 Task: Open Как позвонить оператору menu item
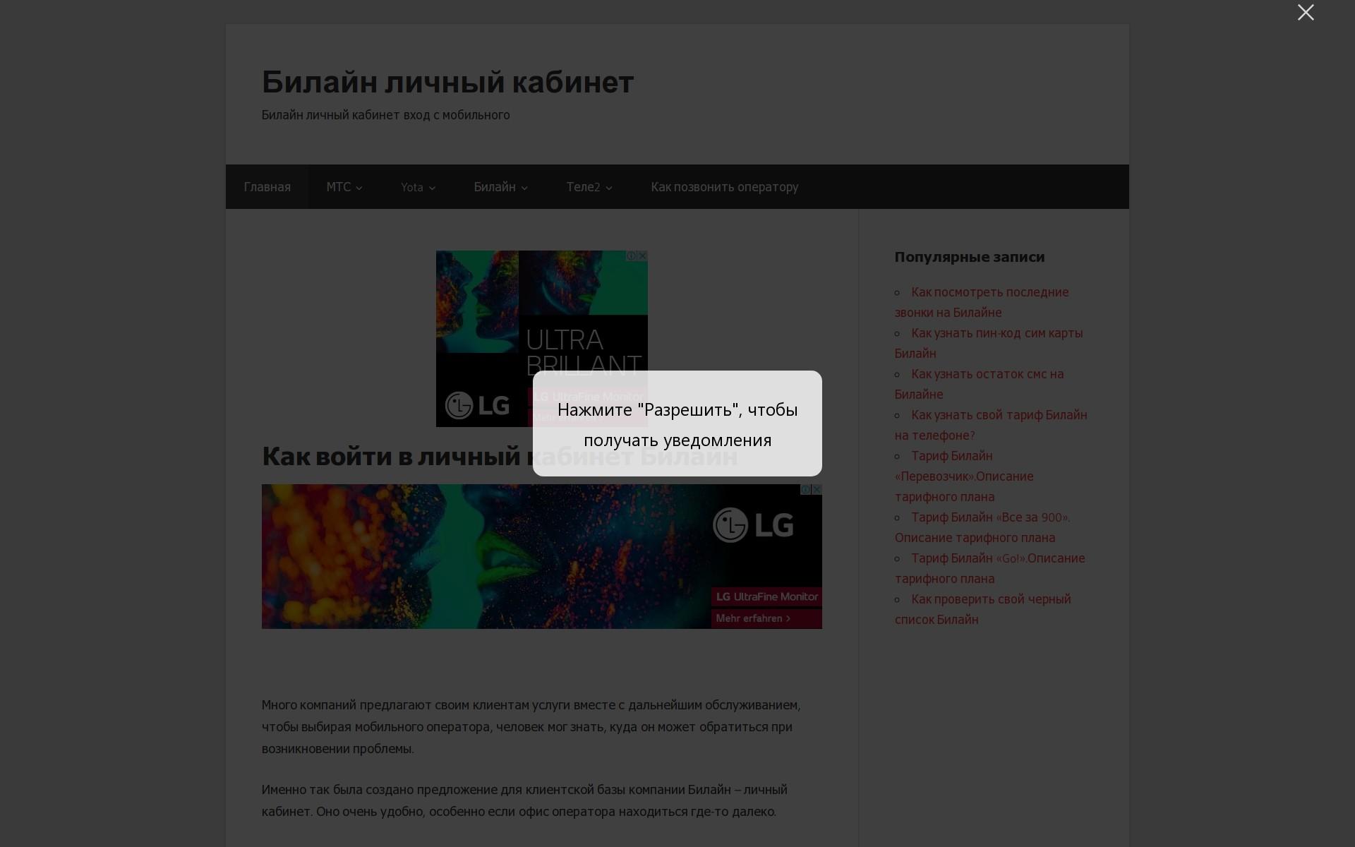(725, 187)
